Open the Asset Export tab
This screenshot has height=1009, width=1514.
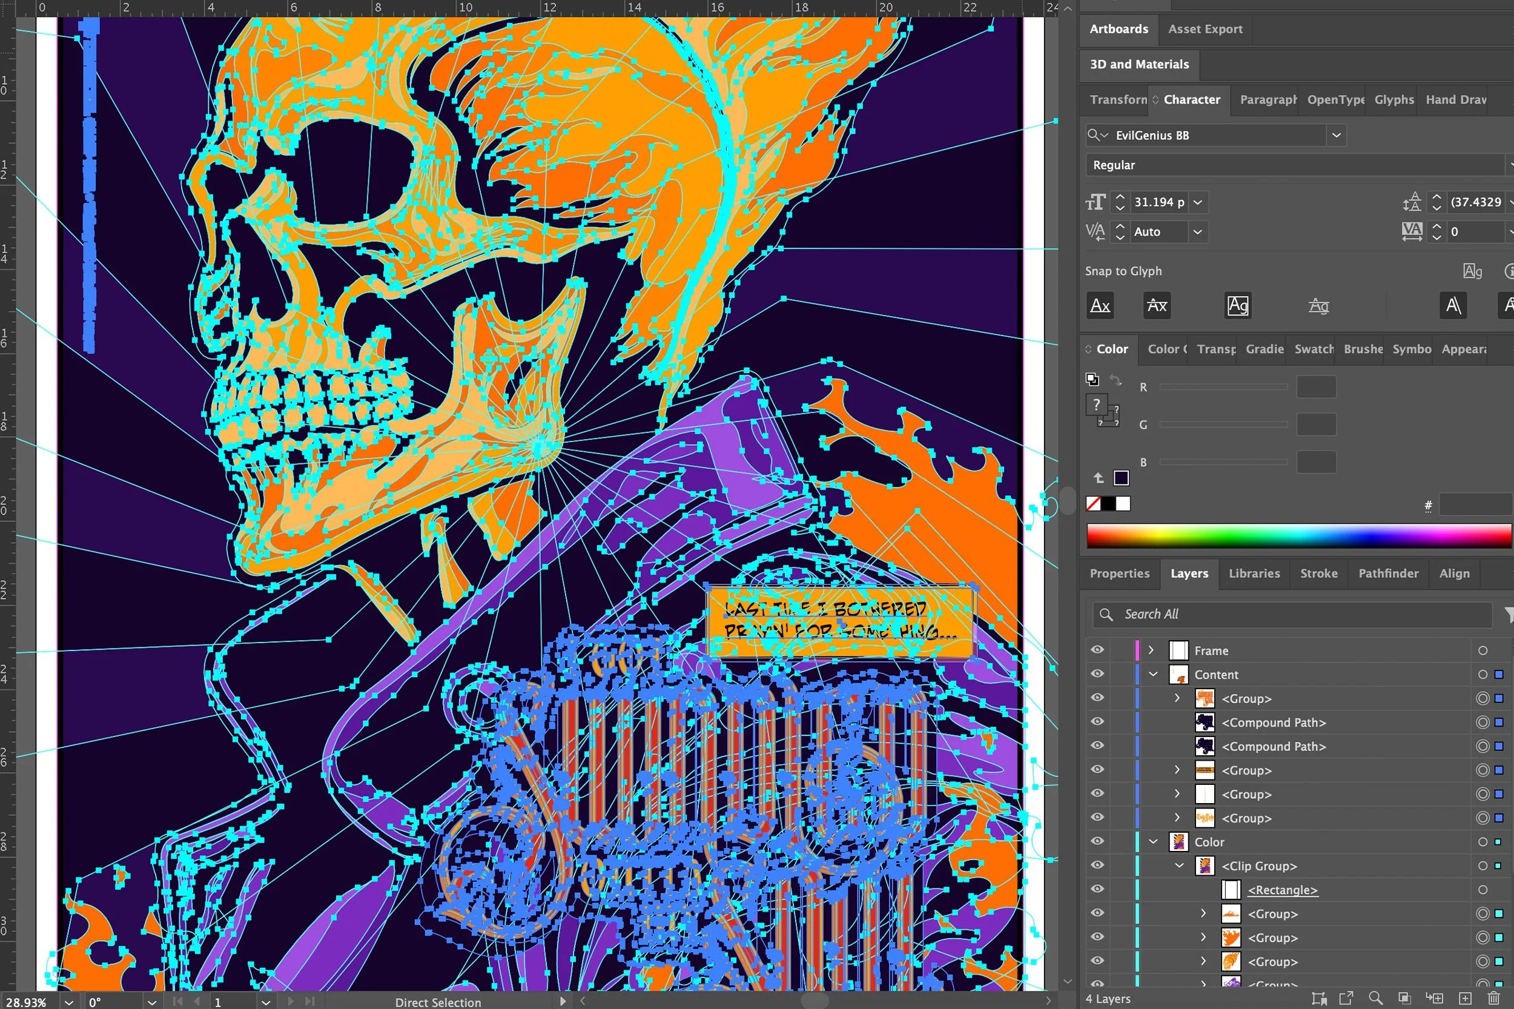coord(1205,29)
